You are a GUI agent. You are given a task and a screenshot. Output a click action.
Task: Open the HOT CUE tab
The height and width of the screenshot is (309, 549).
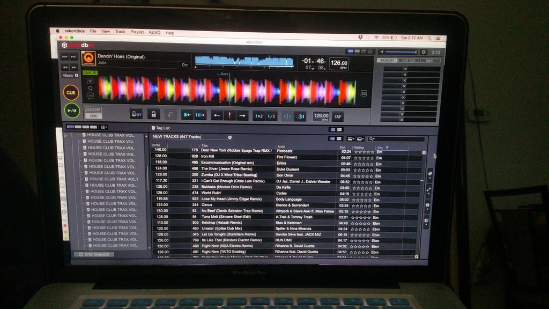408,61
